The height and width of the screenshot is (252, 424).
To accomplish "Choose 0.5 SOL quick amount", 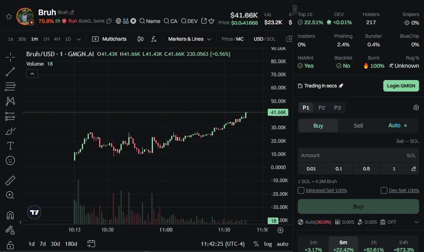I will [x=366, y=169].
